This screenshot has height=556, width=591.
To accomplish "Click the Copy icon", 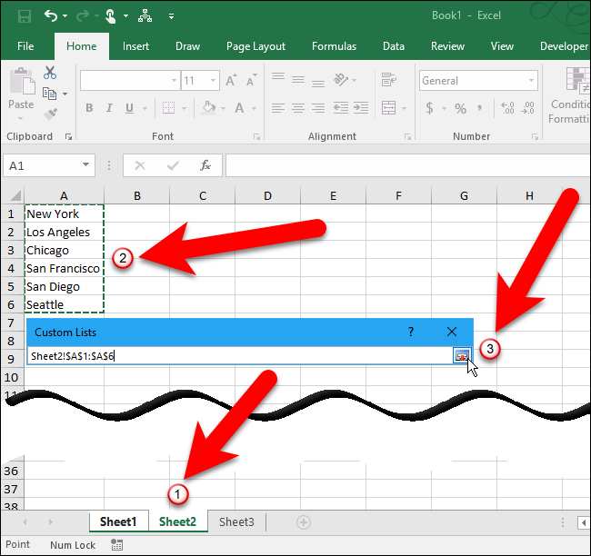I will click(49, 93).
